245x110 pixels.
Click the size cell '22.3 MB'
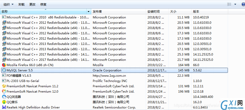tap(183, 75)
